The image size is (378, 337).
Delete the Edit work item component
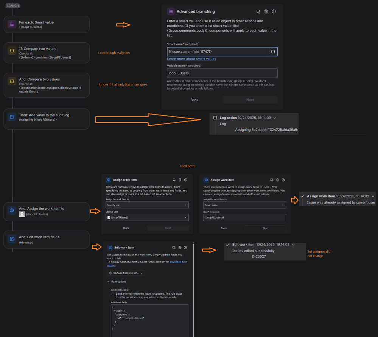click(180, 248)
